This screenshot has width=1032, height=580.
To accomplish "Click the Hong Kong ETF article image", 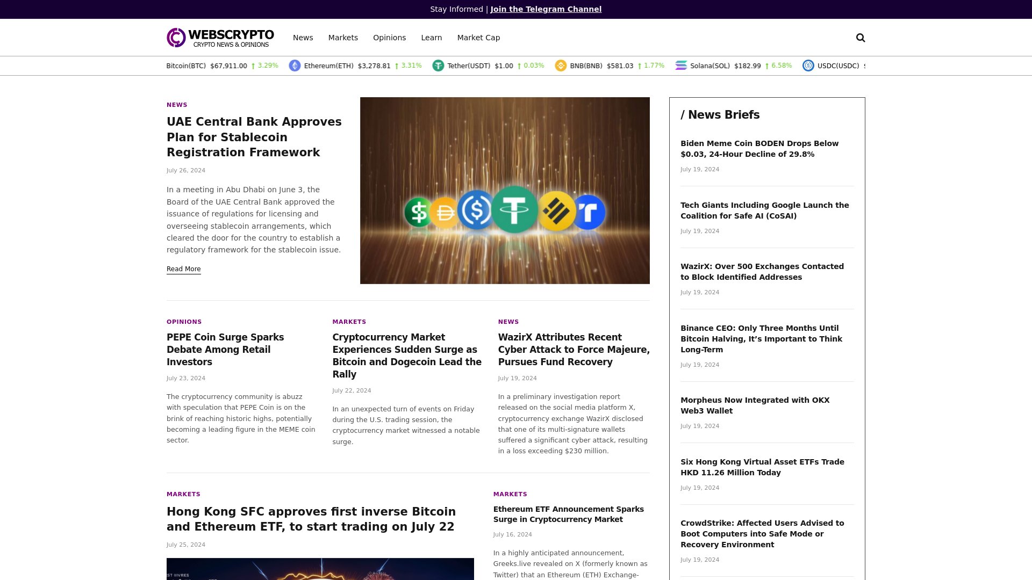I will (320, 569).
